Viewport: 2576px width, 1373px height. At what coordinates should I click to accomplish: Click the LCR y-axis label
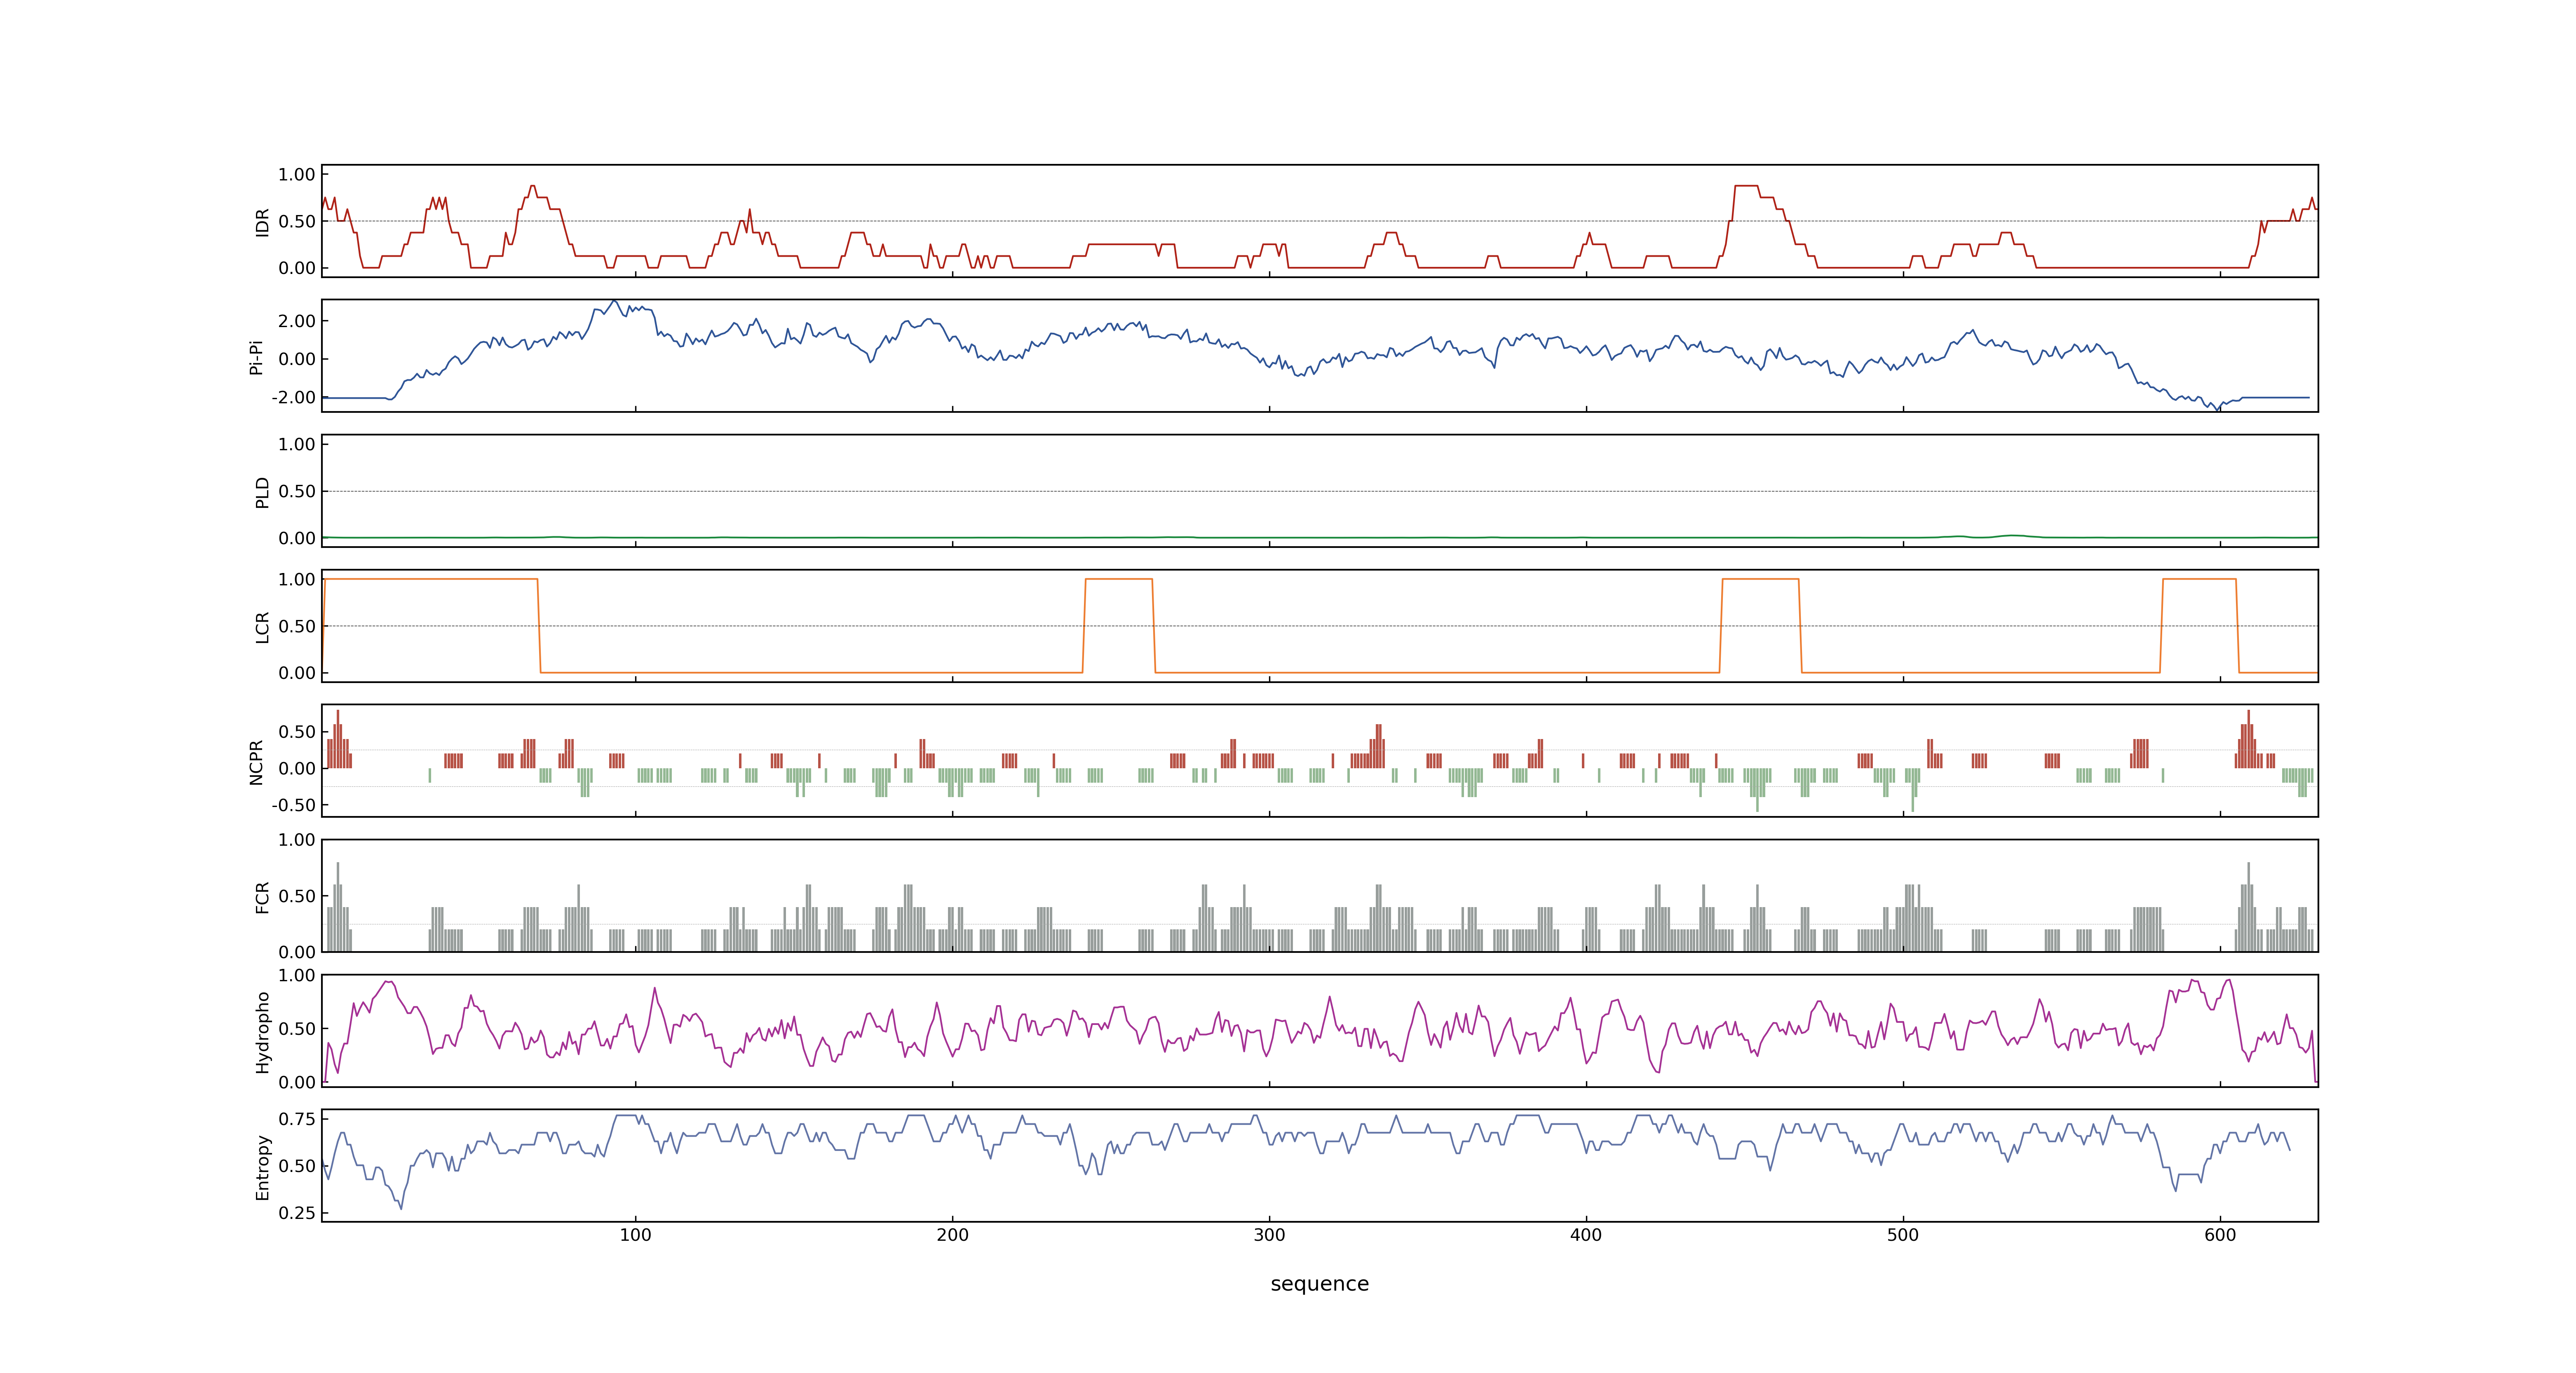(x=262, y=627)
